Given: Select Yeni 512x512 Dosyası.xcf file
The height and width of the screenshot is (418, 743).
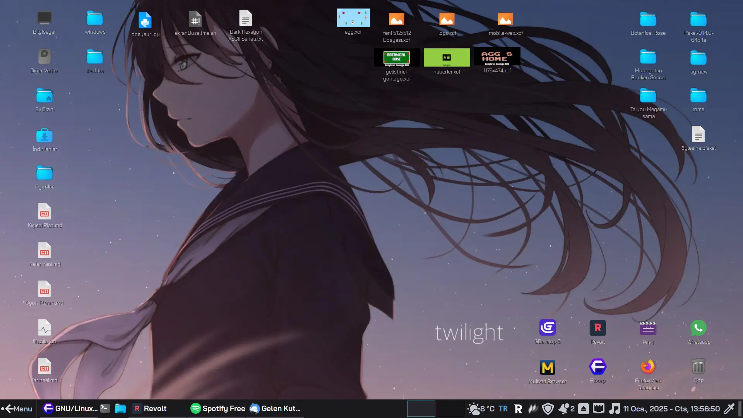Looking at the screenshot, I should pyautogui.click(x=397, y=27).
